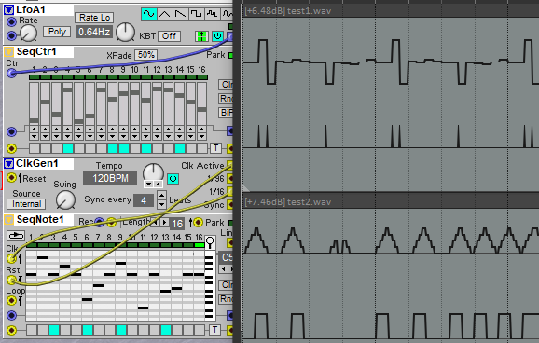
Task: Collapse the LfoA1 module
Action: [8, 10]
